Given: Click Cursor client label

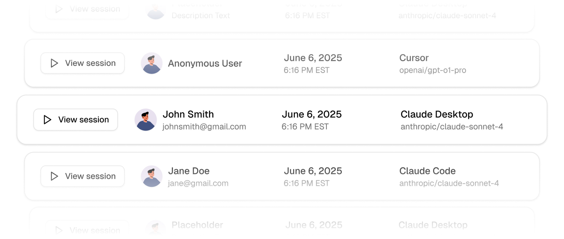Looking at the screenshot, I should (x=414, y=58).
